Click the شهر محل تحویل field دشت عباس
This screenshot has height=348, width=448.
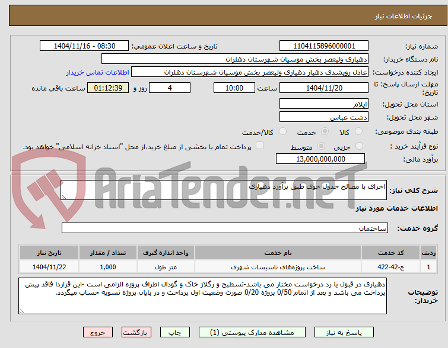pyautogui.click(x=324, y=117)
